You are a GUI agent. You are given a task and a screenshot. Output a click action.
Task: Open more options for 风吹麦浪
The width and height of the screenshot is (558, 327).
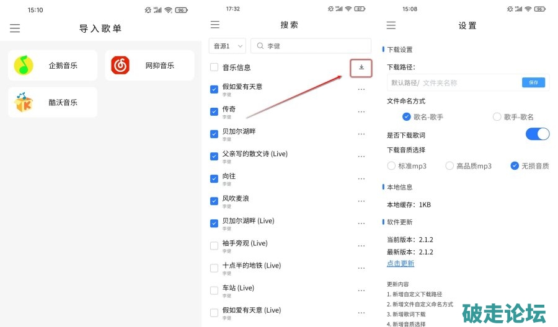[361, 201]
